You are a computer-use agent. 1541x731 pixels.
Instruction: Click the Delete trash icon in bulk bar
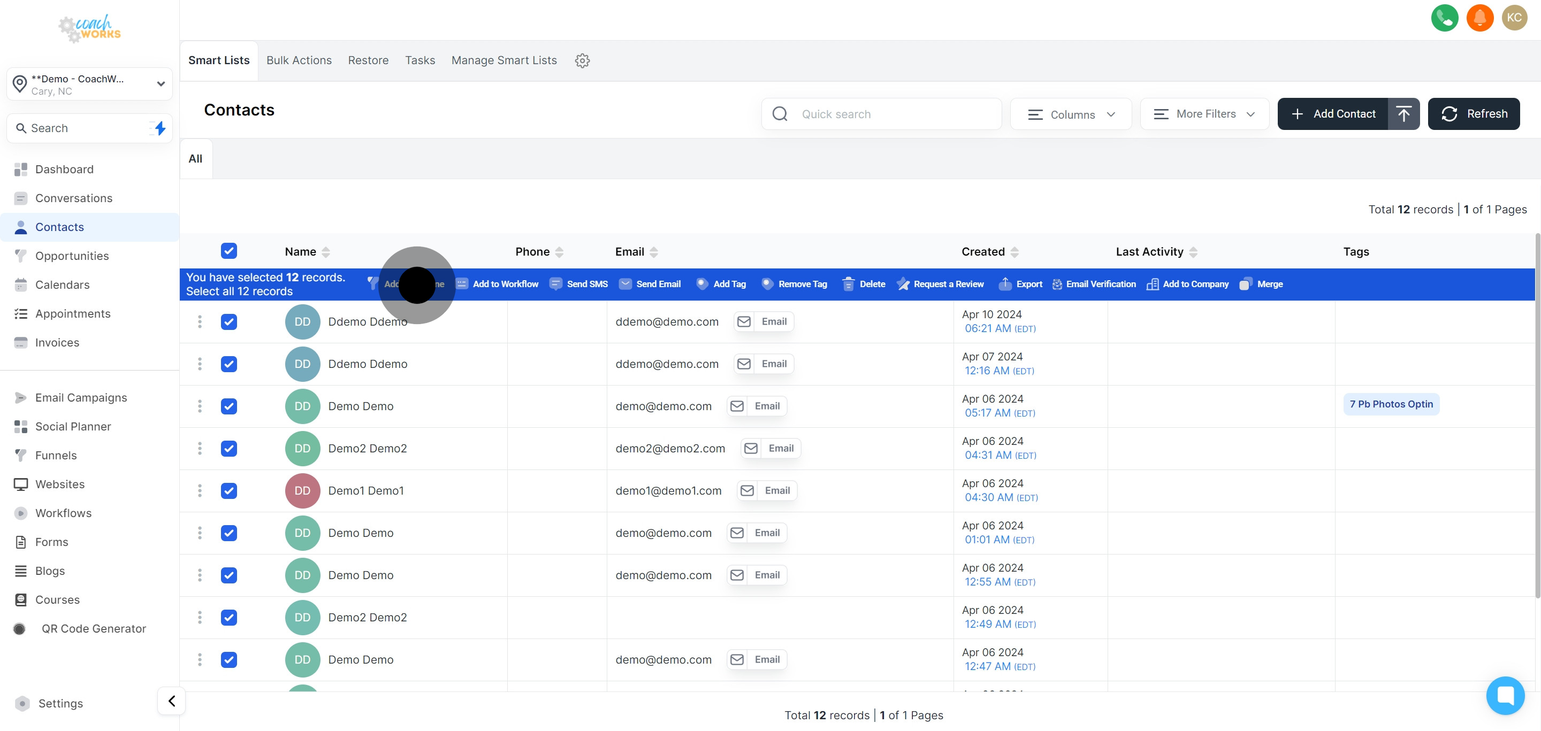(848, 284)
